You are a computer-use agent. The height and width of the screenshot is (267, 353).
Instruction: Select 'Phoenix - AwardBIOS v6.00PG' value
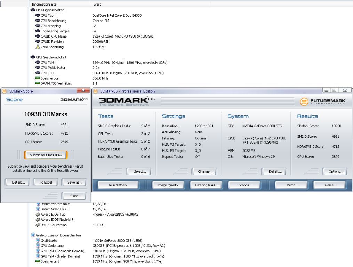click(x=115, y=214)
